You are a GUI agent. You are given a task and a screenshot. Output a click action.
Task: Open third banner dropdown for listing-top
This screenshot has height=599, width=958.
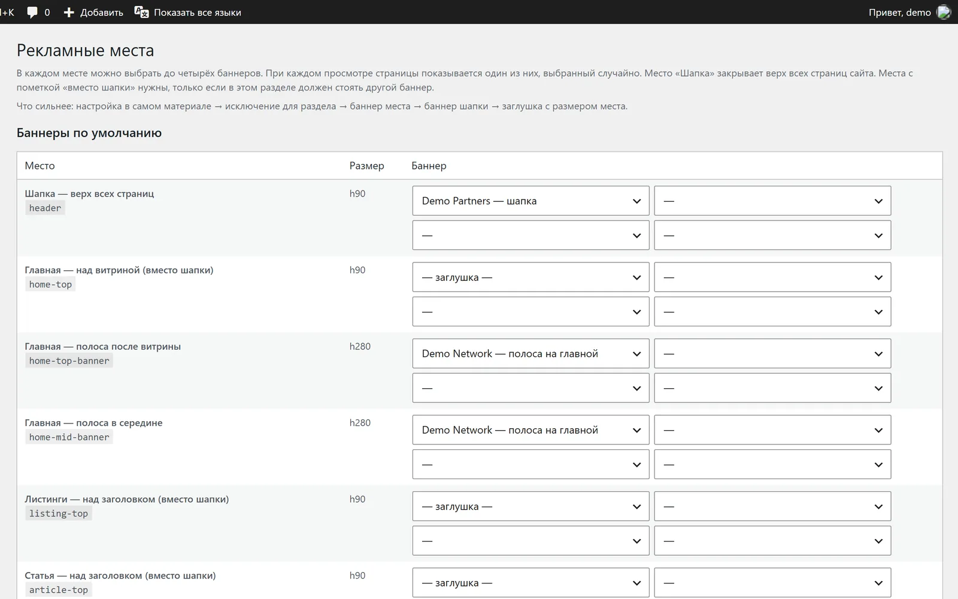[x=530, y=541]
